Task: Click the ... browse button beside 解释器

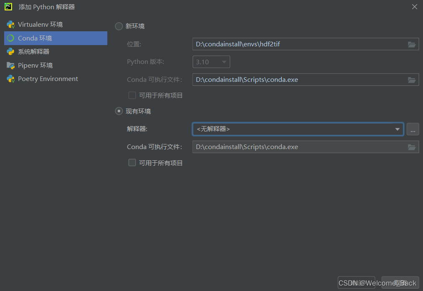Action: [413, 129]
